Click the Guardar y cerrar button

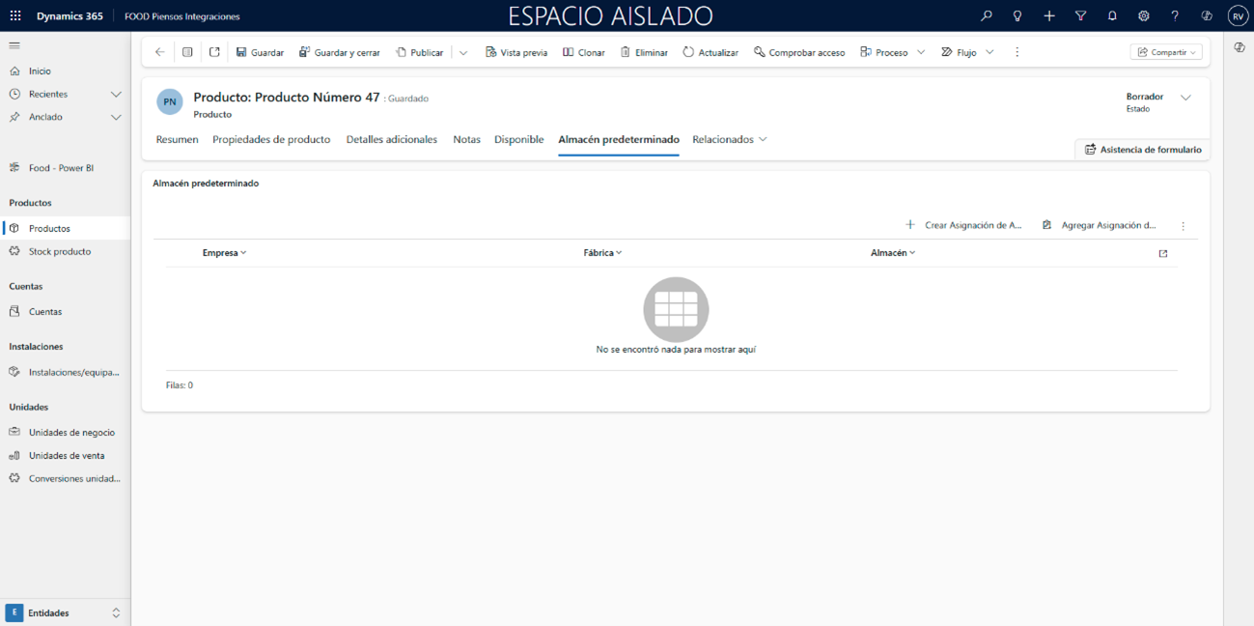point(339,52)
